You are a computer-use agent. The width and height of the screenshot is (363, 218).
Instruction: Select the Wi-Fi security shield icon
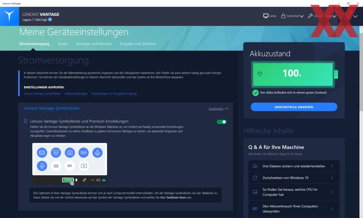coord(56,153)
